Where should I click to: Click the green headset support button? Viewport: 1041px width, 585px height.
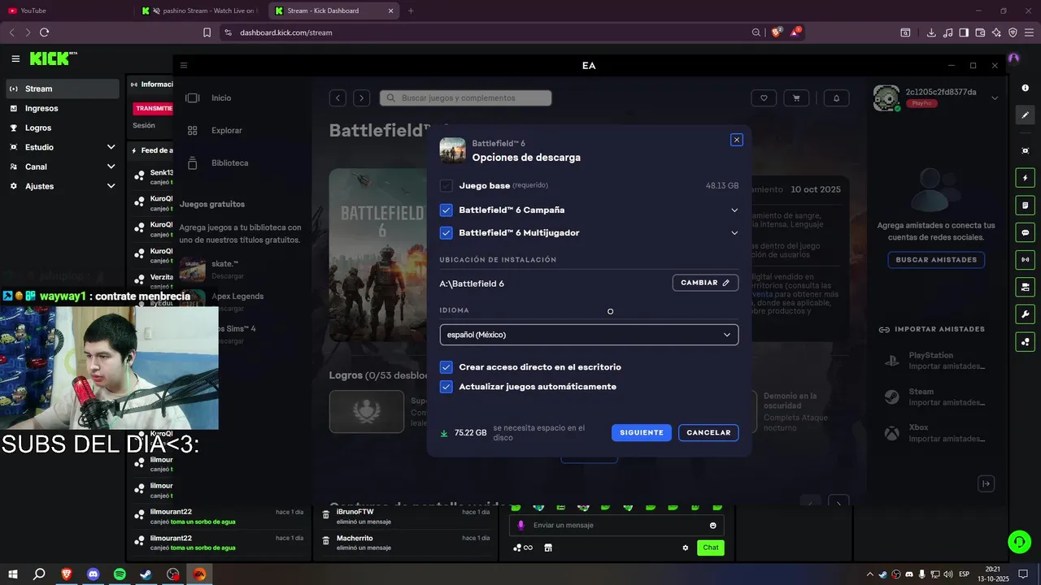click(1018, 541)
